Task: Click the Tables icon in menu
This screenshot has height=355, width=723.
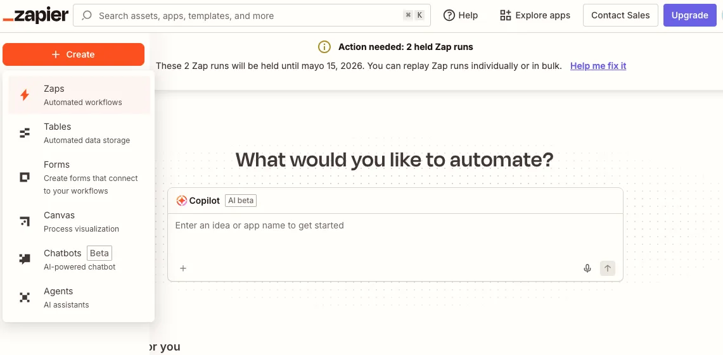Action: (x=25, y=133)
